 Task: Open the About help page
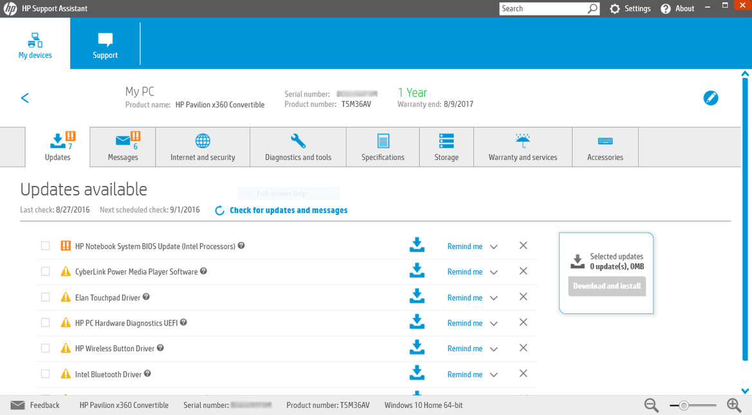coord(677,8)
